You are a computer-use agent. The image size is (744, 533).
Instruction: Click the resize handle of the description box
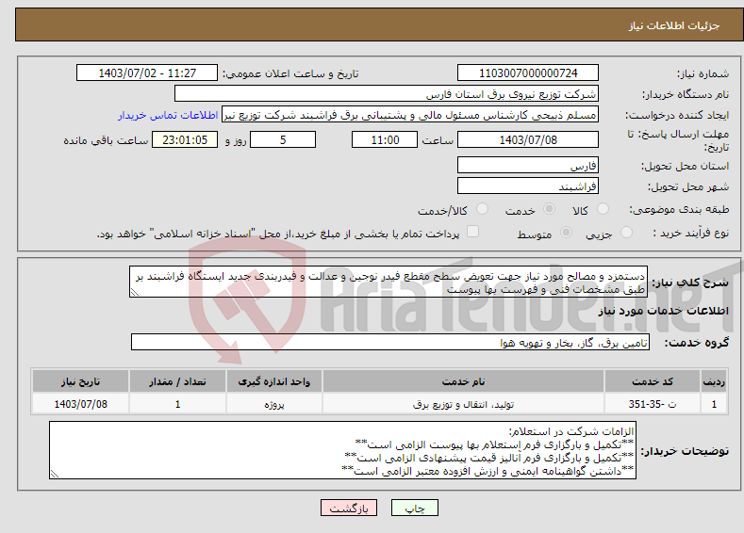[134, 293]
